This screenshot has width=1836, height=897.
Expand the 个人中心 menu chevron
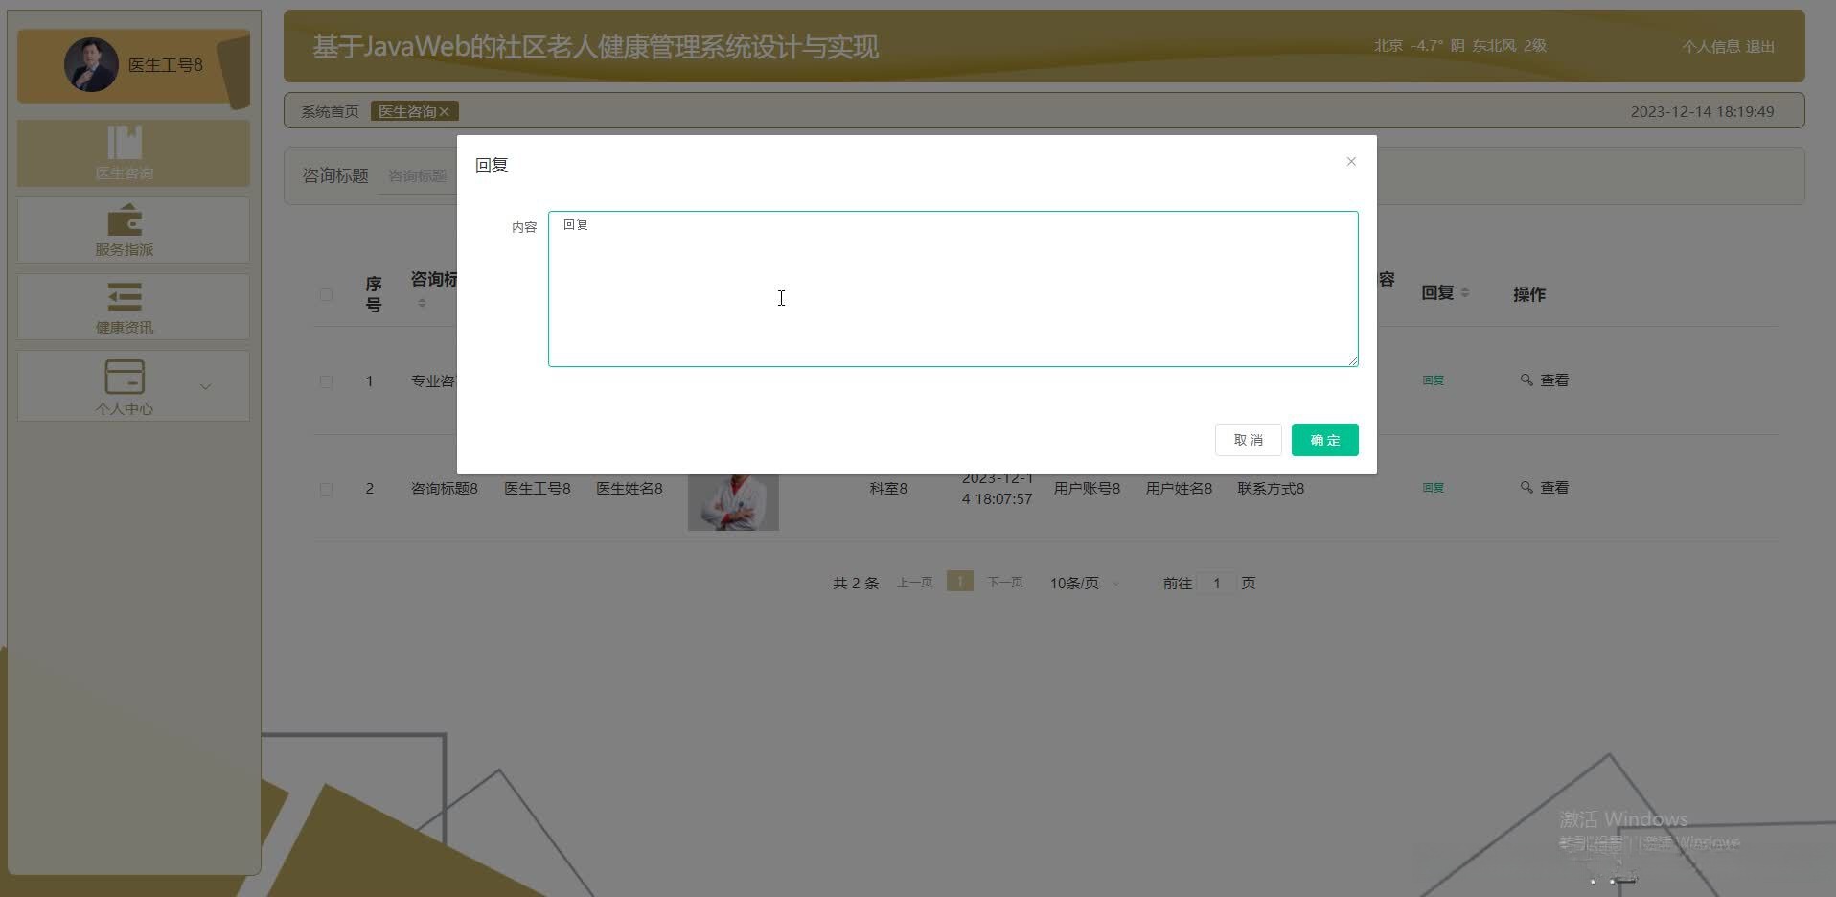tap(205, 386)
